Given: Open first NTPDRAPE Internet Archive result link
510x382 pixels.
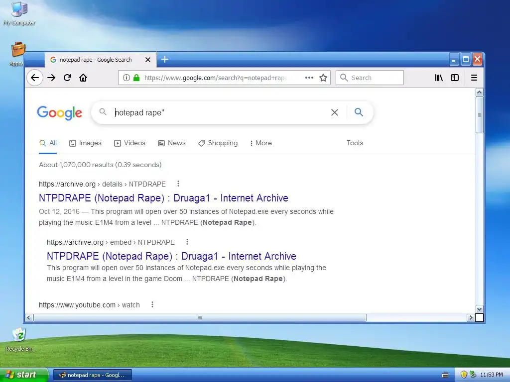Looking at the screenshot, I should 163,198.
